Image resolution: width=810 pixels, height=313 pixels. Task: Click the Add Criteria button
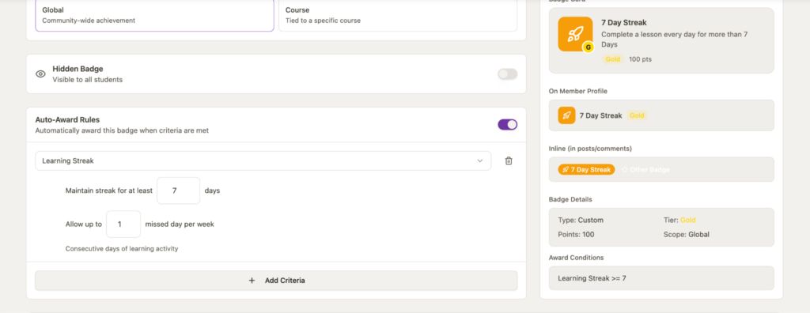(x=276, y=281)
